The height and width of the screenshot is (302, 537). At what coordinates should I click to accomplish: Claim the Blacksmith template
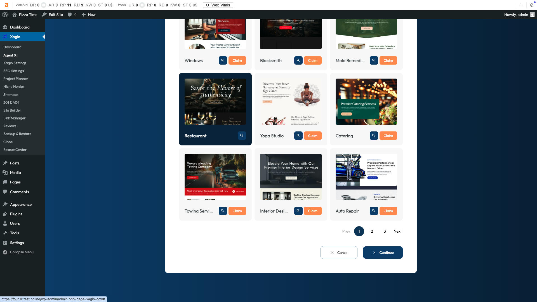[x=313, y=60]
